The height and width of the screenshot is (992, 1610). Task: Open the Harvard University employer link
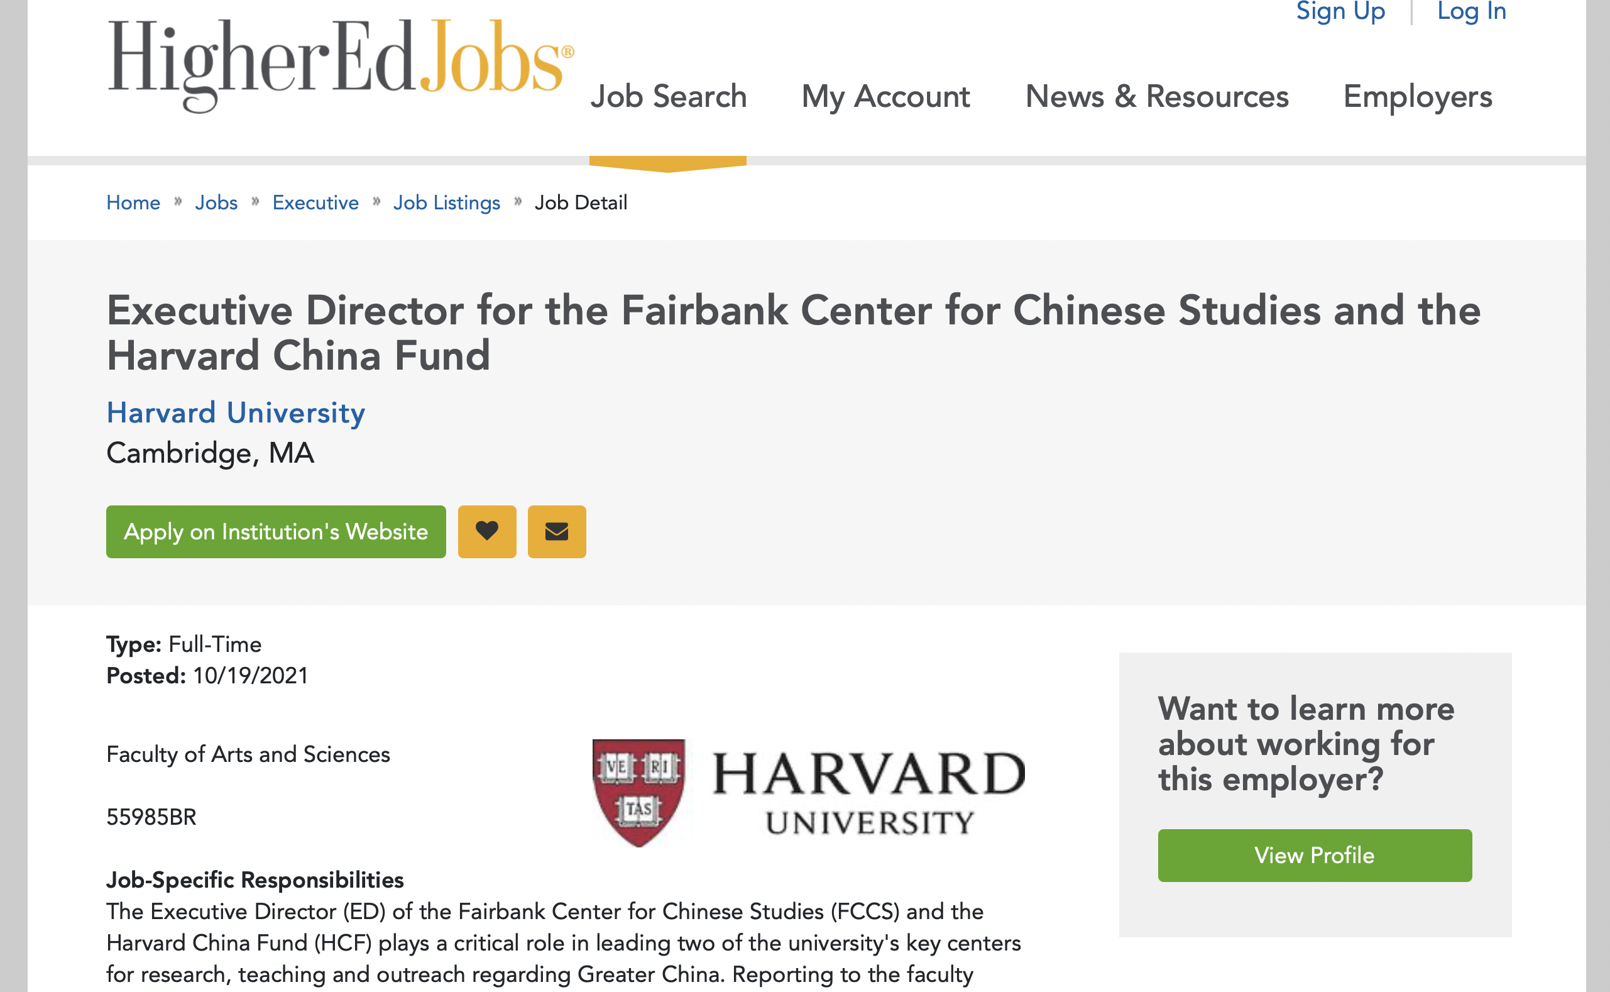point(236,414)
